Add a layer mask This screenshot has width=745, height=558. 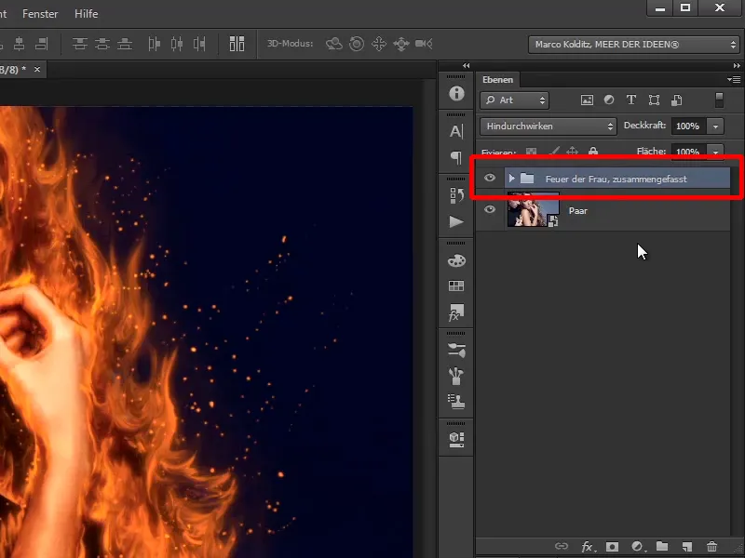[612, 547]
